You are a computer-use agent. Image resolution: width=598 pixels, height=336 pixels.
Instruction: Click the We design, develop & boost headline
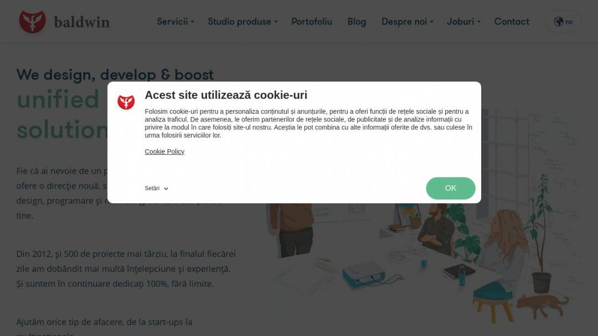pos(115,75)
